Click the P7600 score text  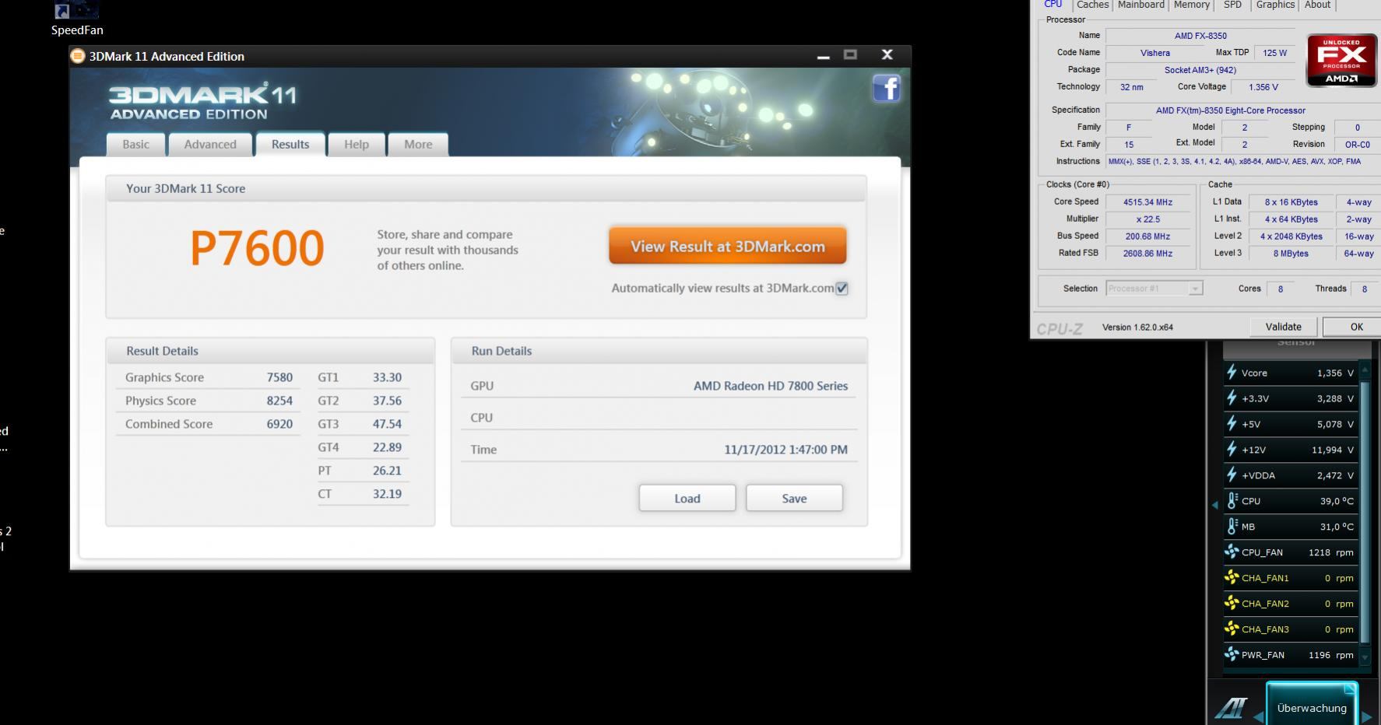tap(257, 248)
